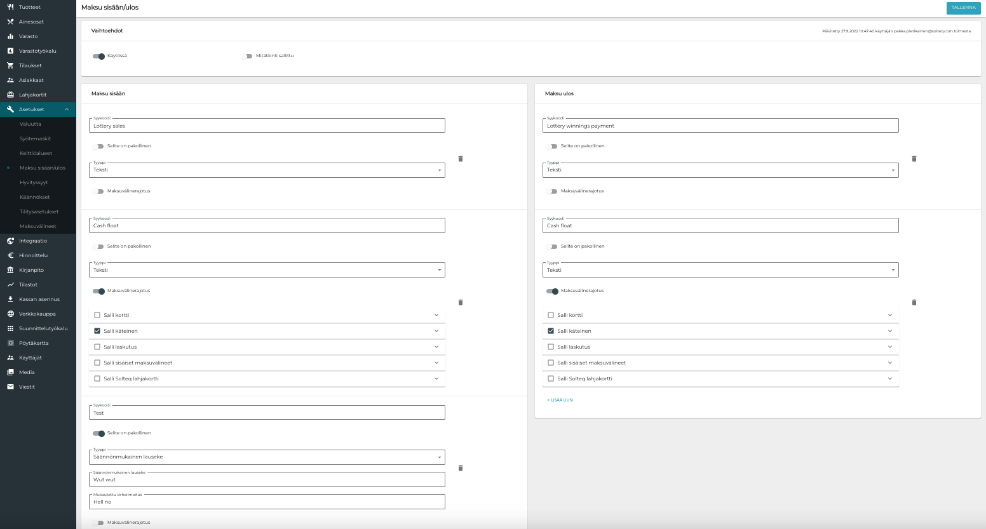Check Salli kortti in Maksu sisään

(97, 315)
